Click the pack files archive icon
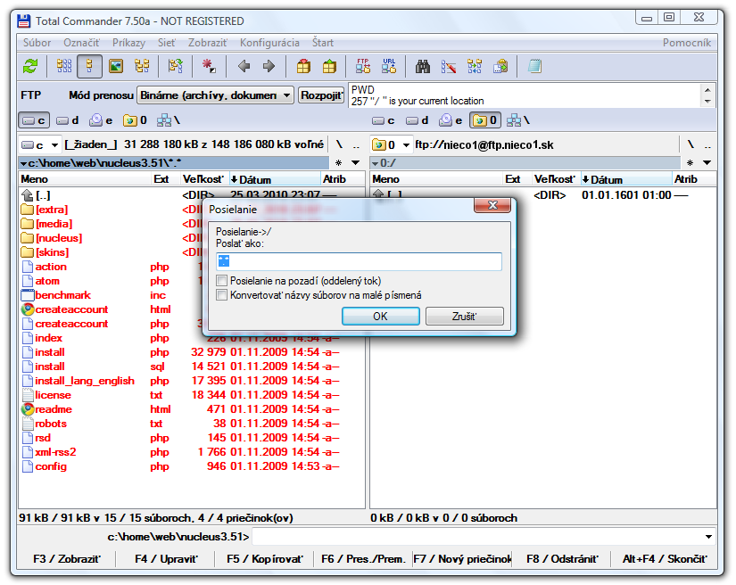Screen dimensions: 736x585 point(303,66)
